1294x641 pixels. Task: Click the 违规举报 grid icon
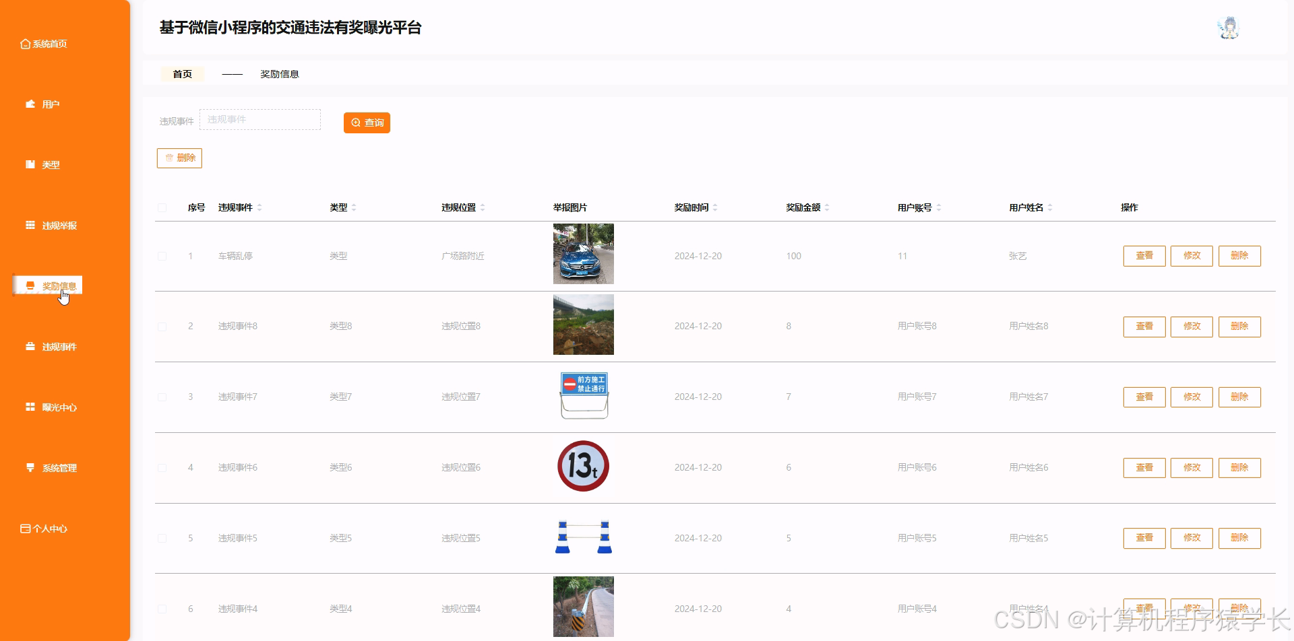(30, 225)
